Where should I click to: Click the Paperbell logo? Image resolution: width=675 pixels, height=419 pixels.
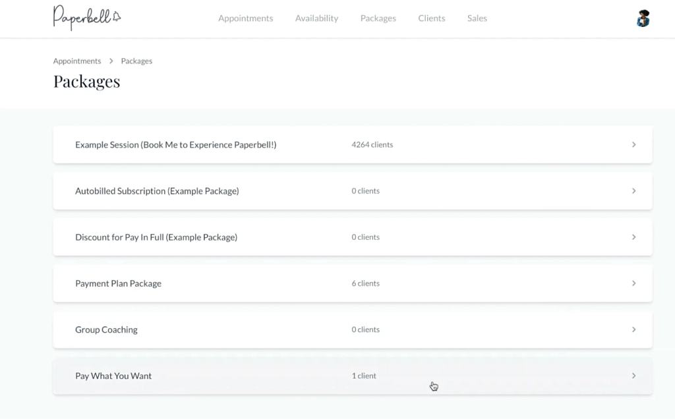pos(86,18)
